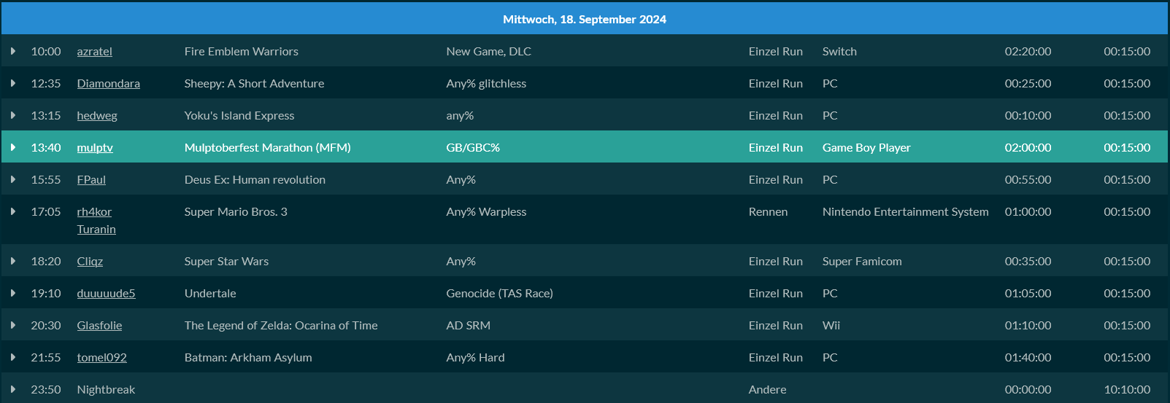Click Mulptoberfest Marathon (MFM) title
Viewport: 1170px width, 403px height.
point(268,148)
